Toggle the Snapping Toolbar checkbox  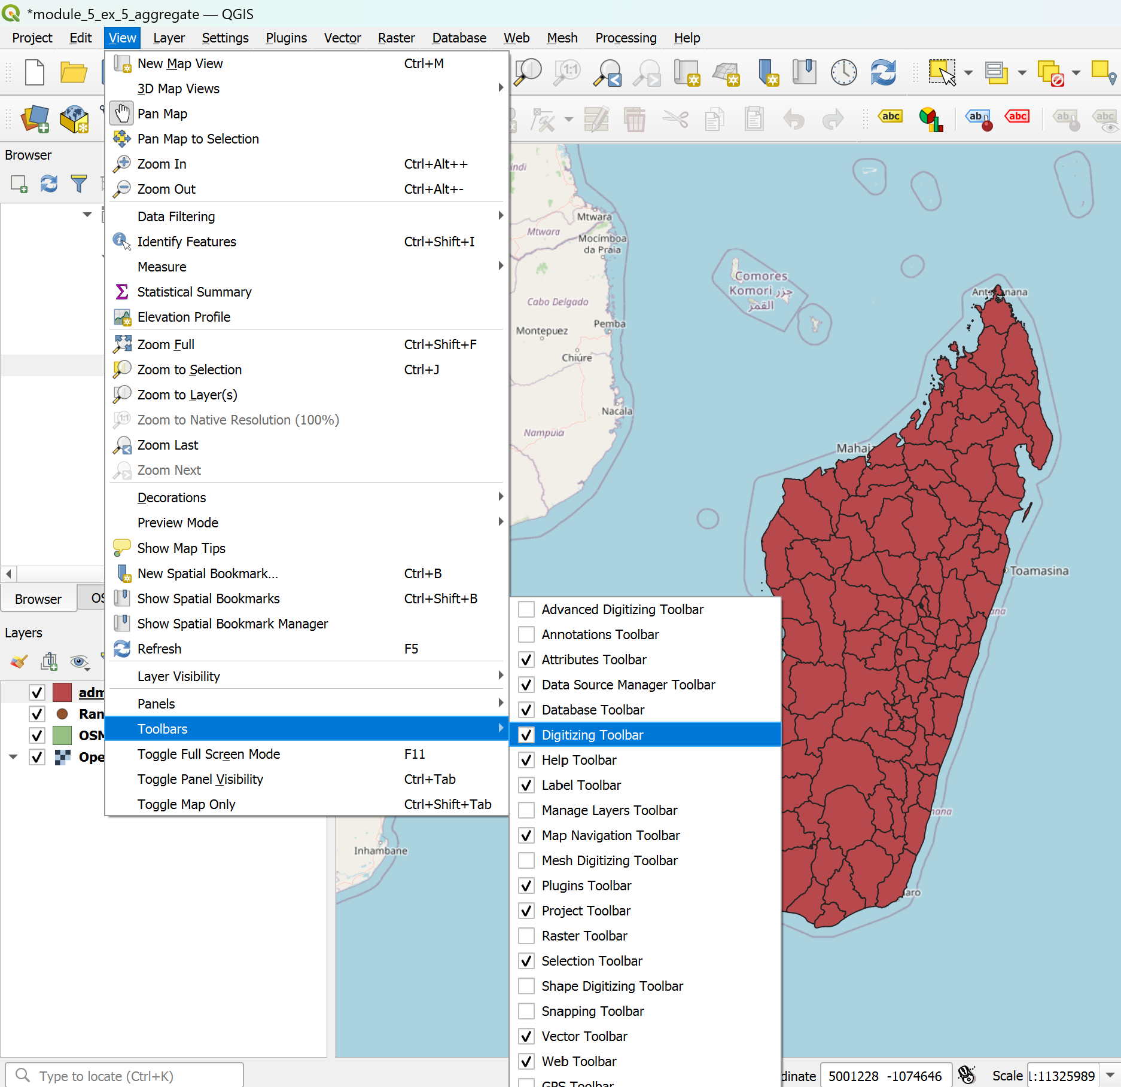pos(526,1011)
